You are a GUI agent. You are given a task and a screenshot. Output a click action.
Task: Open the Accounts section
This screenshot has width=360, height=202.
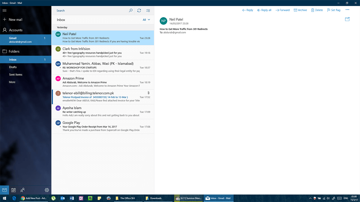[x=12, y=30]
